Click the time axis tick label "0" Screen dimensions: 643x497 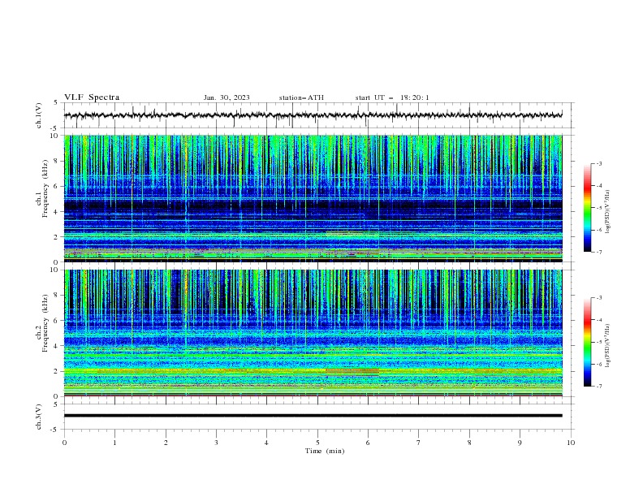(x=64, y=443)
